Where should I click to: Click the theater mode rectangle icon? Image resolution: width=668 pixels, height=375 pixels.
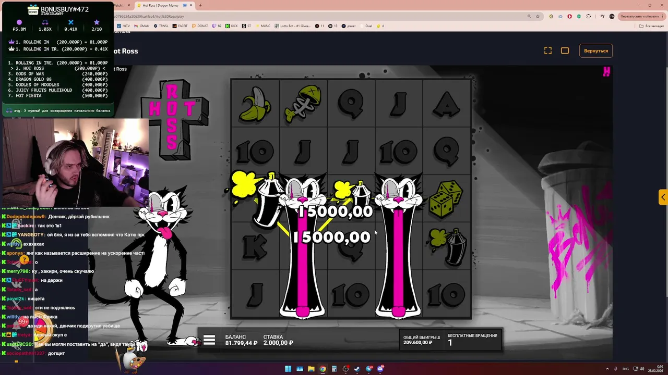tap(565, 51)
